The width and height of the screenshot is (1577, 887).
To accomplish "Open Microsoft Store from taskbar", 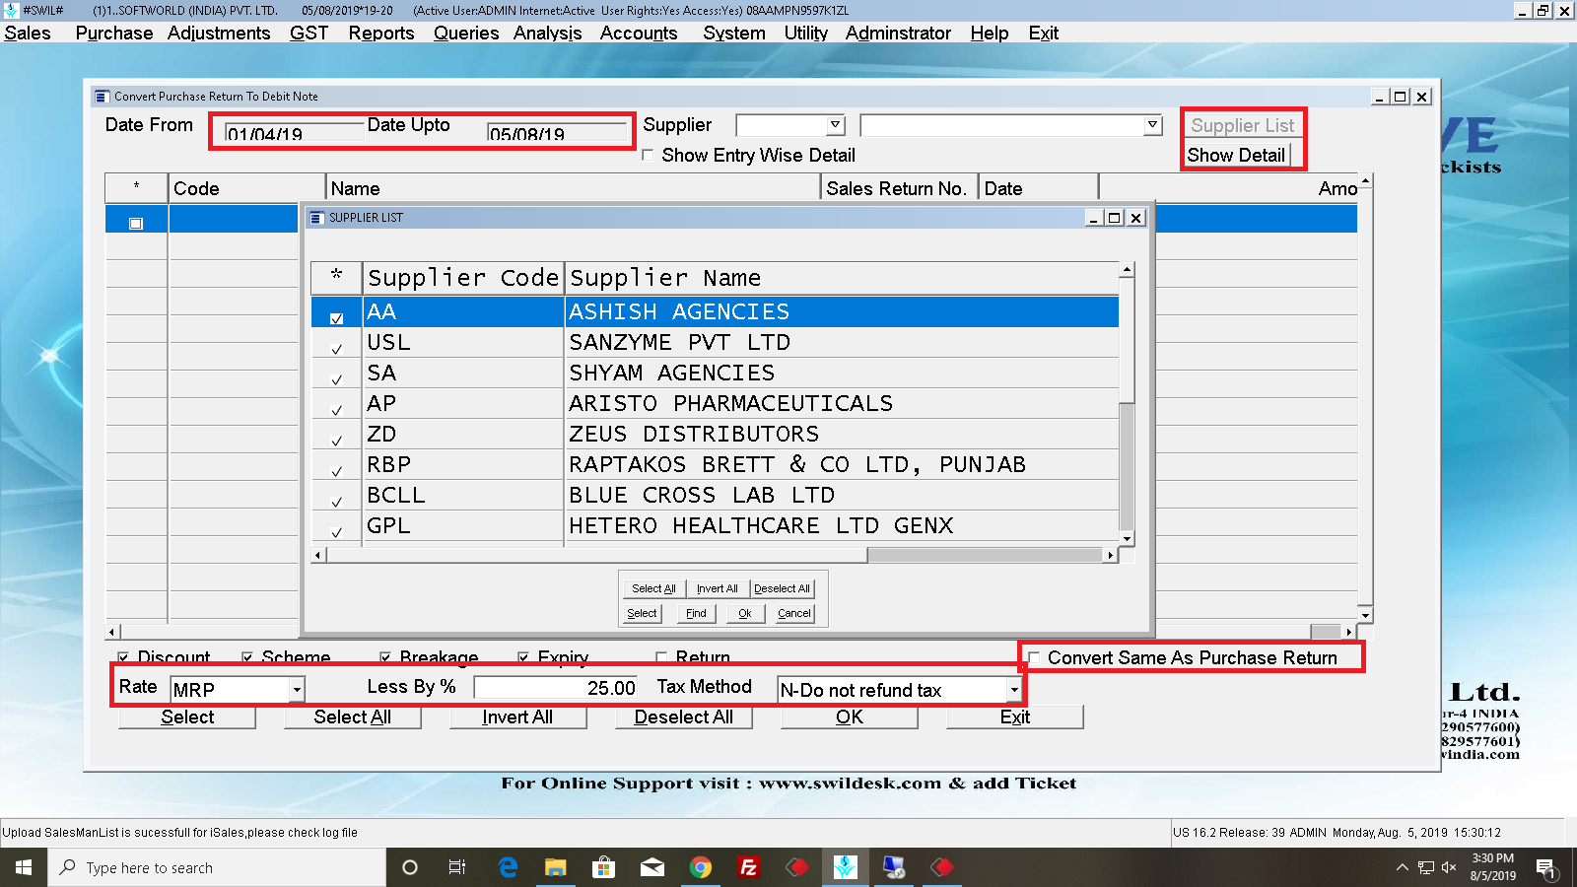I will coord(603,867).
